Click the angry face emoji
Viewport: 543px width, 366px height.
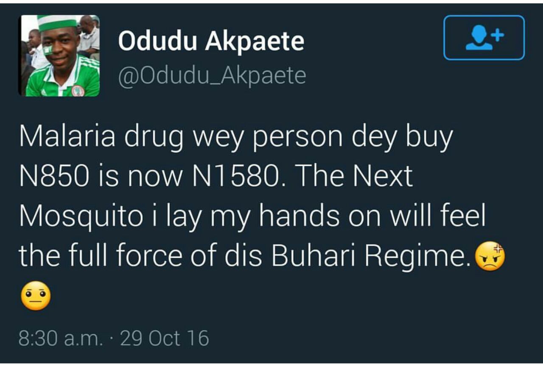point(490,256)
